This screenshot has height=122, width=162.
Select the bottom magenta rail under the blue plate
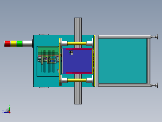click(x=79, y=73)
